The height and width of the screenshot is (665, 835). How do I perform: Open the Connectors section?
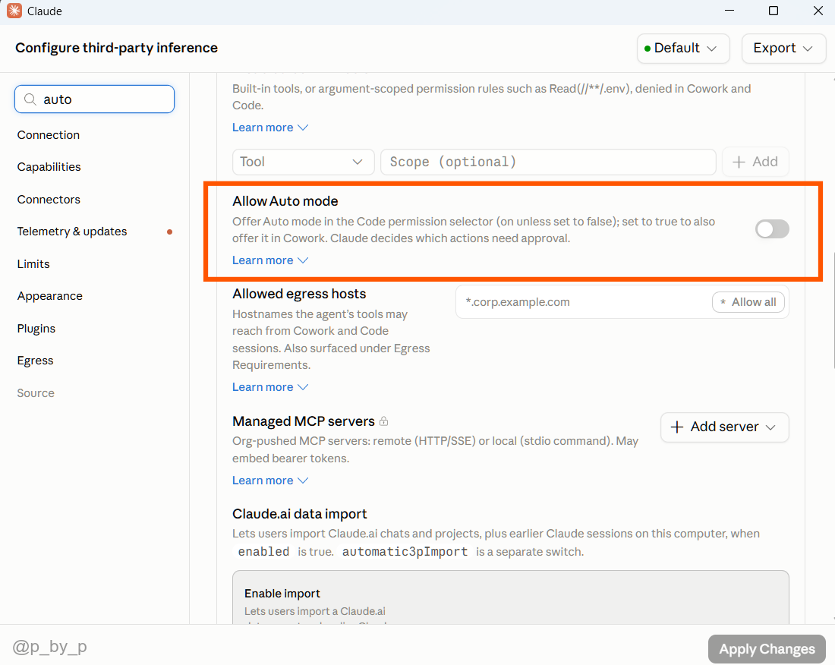point(49,200)
